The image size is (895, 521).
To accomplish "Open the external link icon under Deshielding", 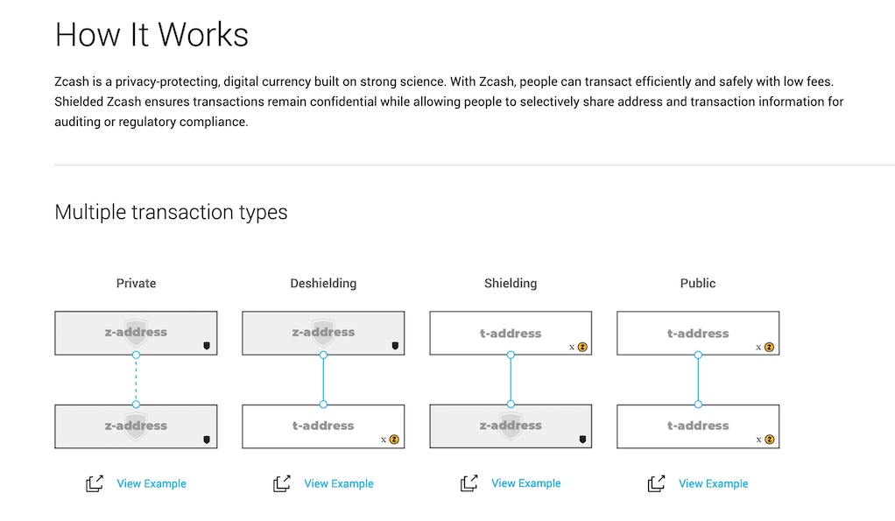I will [282, 483].
